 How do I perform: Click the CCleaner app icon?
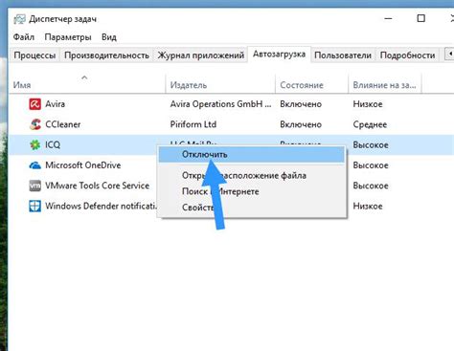[35, 124]
